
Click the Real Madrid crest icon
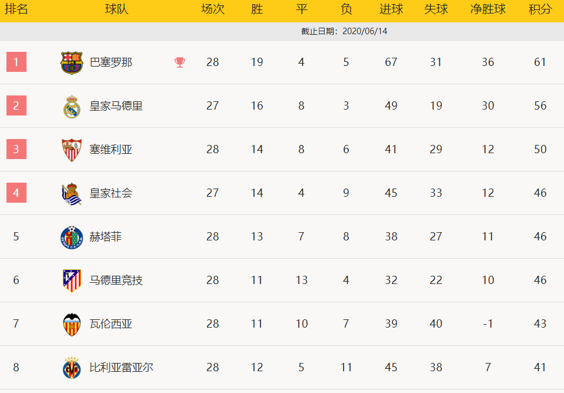[x=71, y=107]
